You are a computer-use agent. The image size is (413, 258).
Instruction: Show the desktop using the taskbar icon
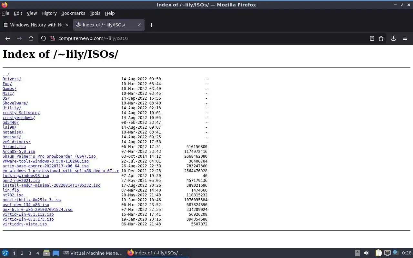pos(56,253)
